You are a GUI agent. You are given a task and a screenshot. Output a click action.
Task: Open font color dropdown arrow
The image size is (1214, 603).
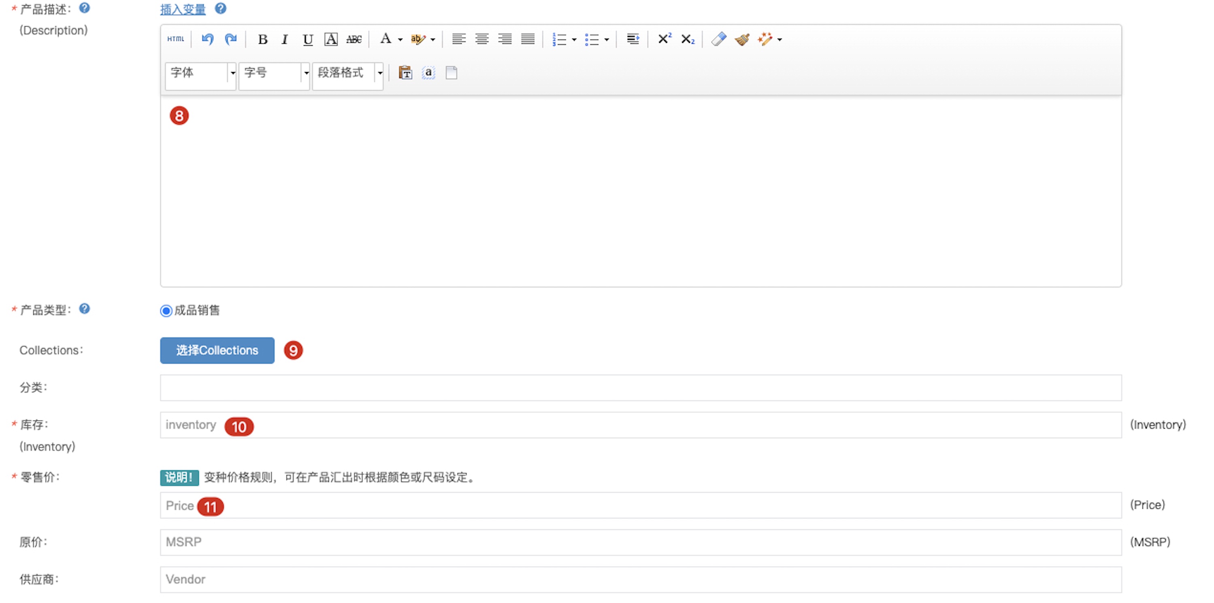click(400, 40)
